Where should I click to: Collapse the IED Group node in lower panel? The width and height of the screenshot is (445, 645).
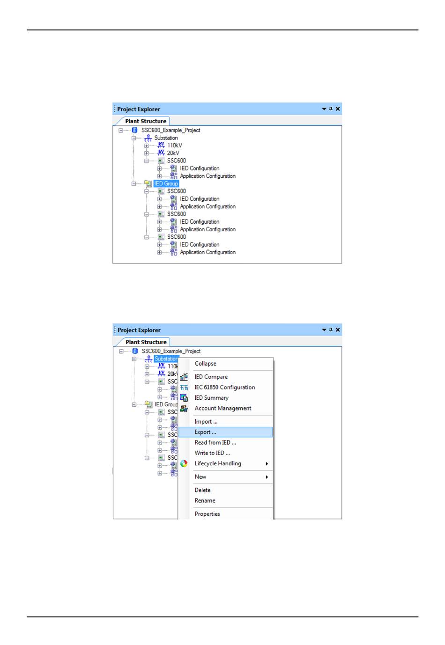coord(134,405)
